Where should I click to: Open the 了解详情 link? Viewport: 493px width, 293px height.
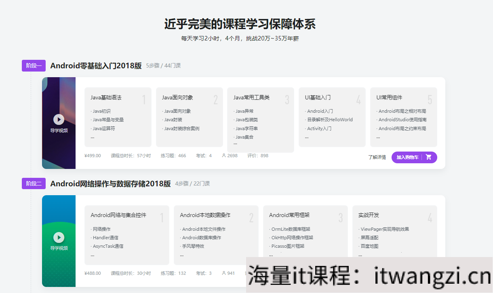click(377, 157)
